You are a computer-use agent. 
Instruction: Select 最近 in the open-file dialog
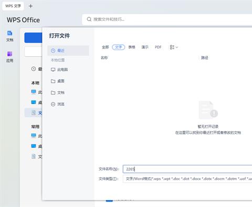[68, 51]
